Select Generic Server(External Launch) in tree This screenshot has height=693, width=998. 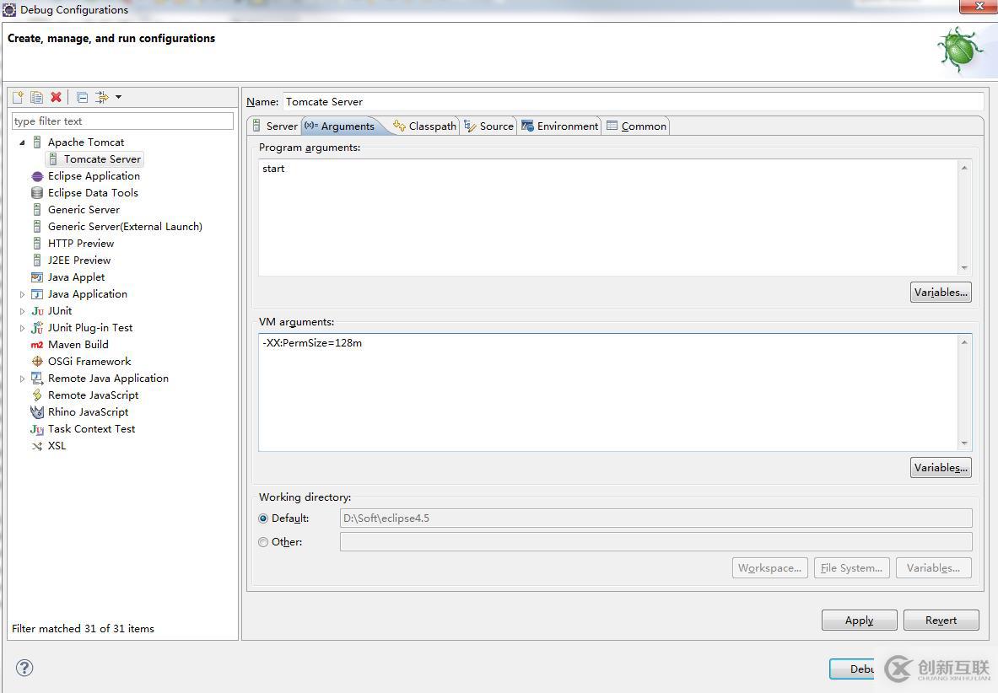(125, 227)
